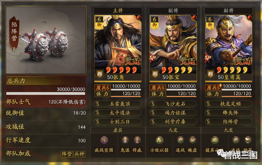Open the 虚实 tactics header for 张角

point(118,130)
